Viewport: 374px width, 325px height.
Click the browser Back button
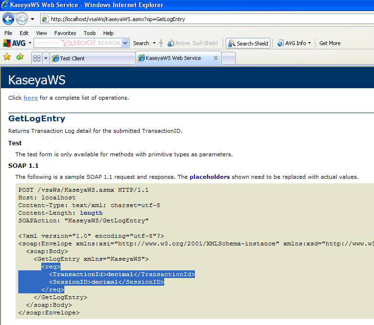pyautogui.click(x=9, y=19)
